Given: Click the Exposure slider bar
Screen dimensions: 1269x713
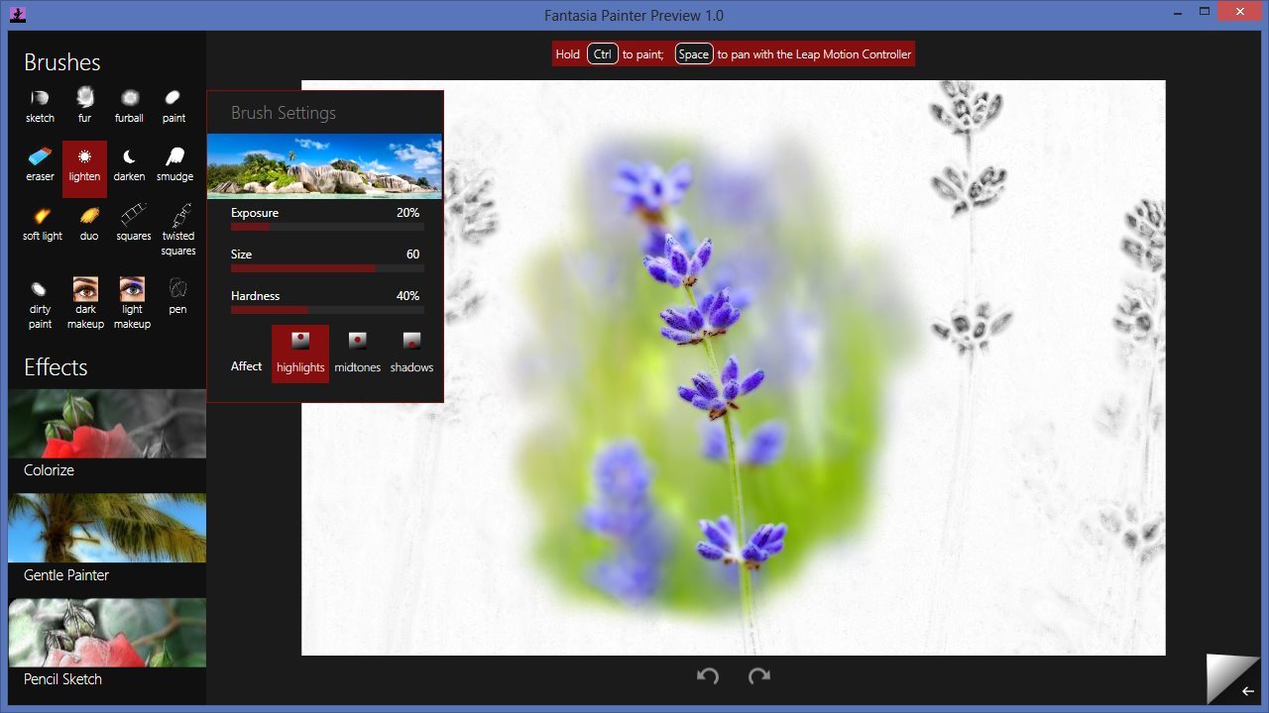Looking at the screenshot, I should (x=327, y=227).
